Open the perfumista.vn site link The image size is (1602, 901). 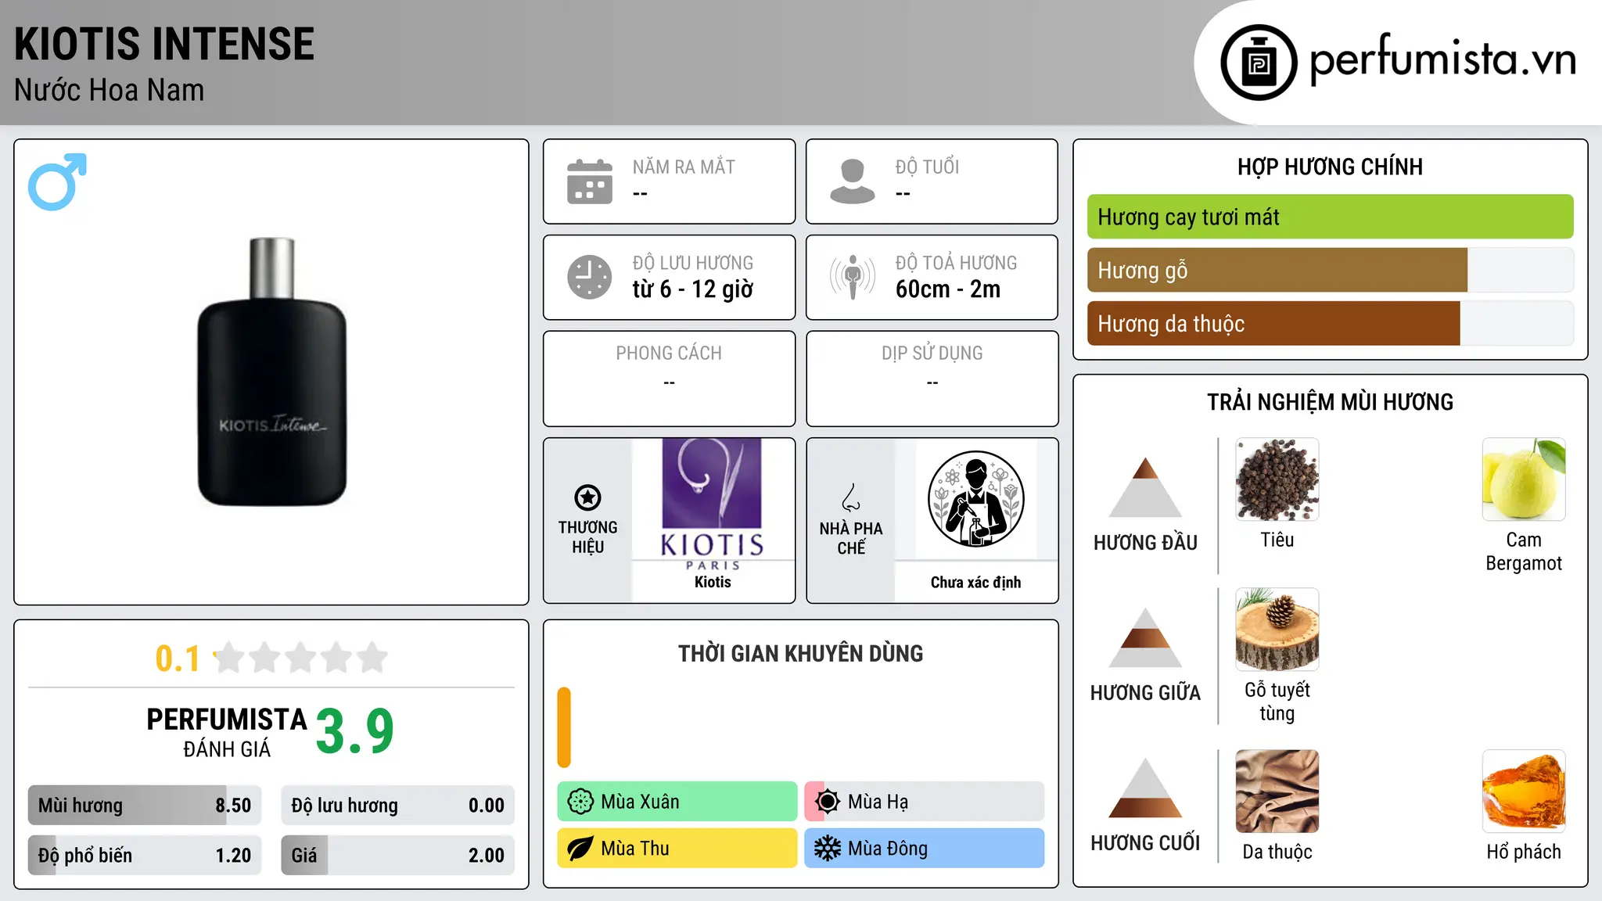(1443, 59)
